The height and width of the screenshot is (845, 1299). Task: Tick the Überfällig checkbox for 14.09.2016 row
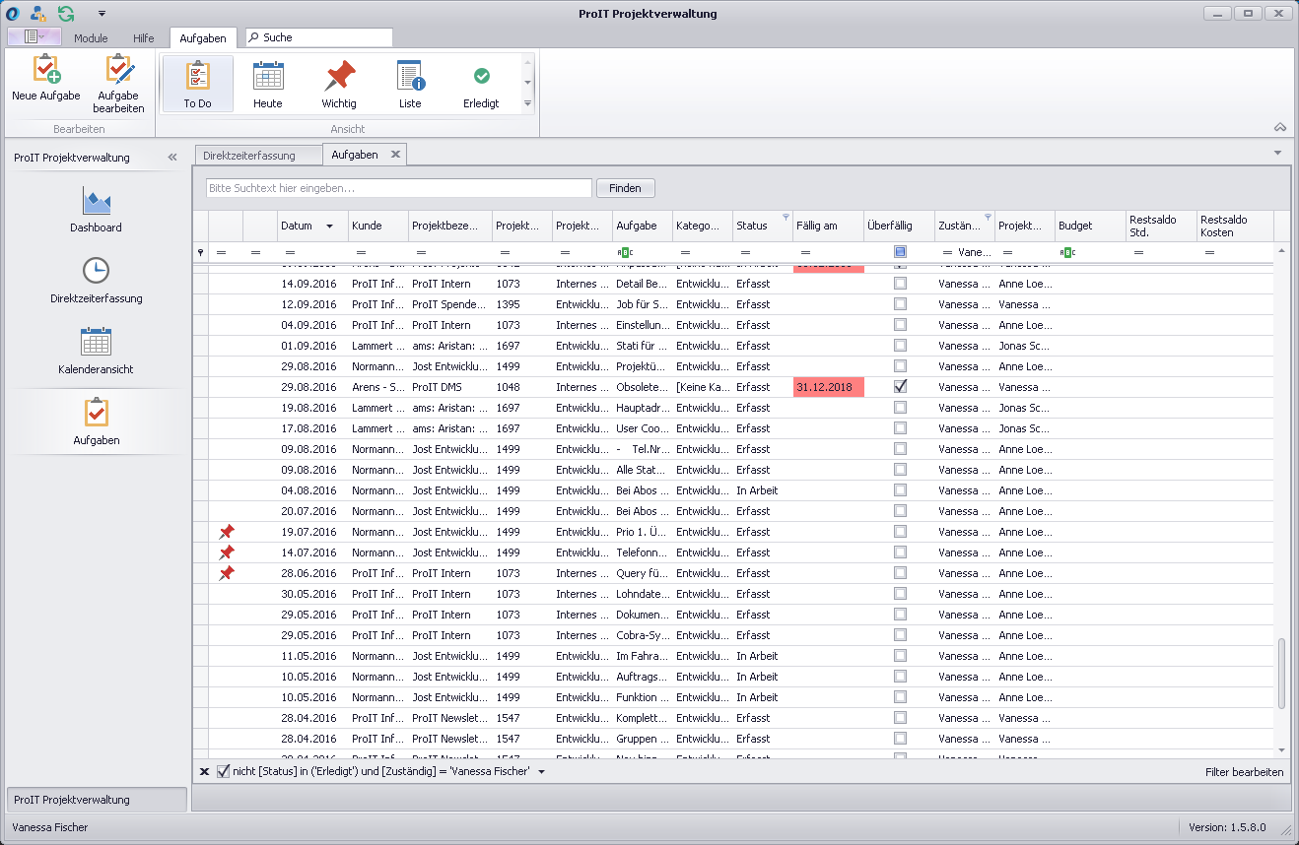(x=900, y=284)
